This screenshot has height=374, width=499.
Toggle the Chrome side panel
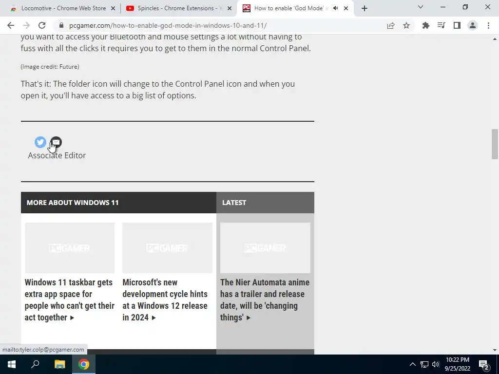[x=457, y=25]
